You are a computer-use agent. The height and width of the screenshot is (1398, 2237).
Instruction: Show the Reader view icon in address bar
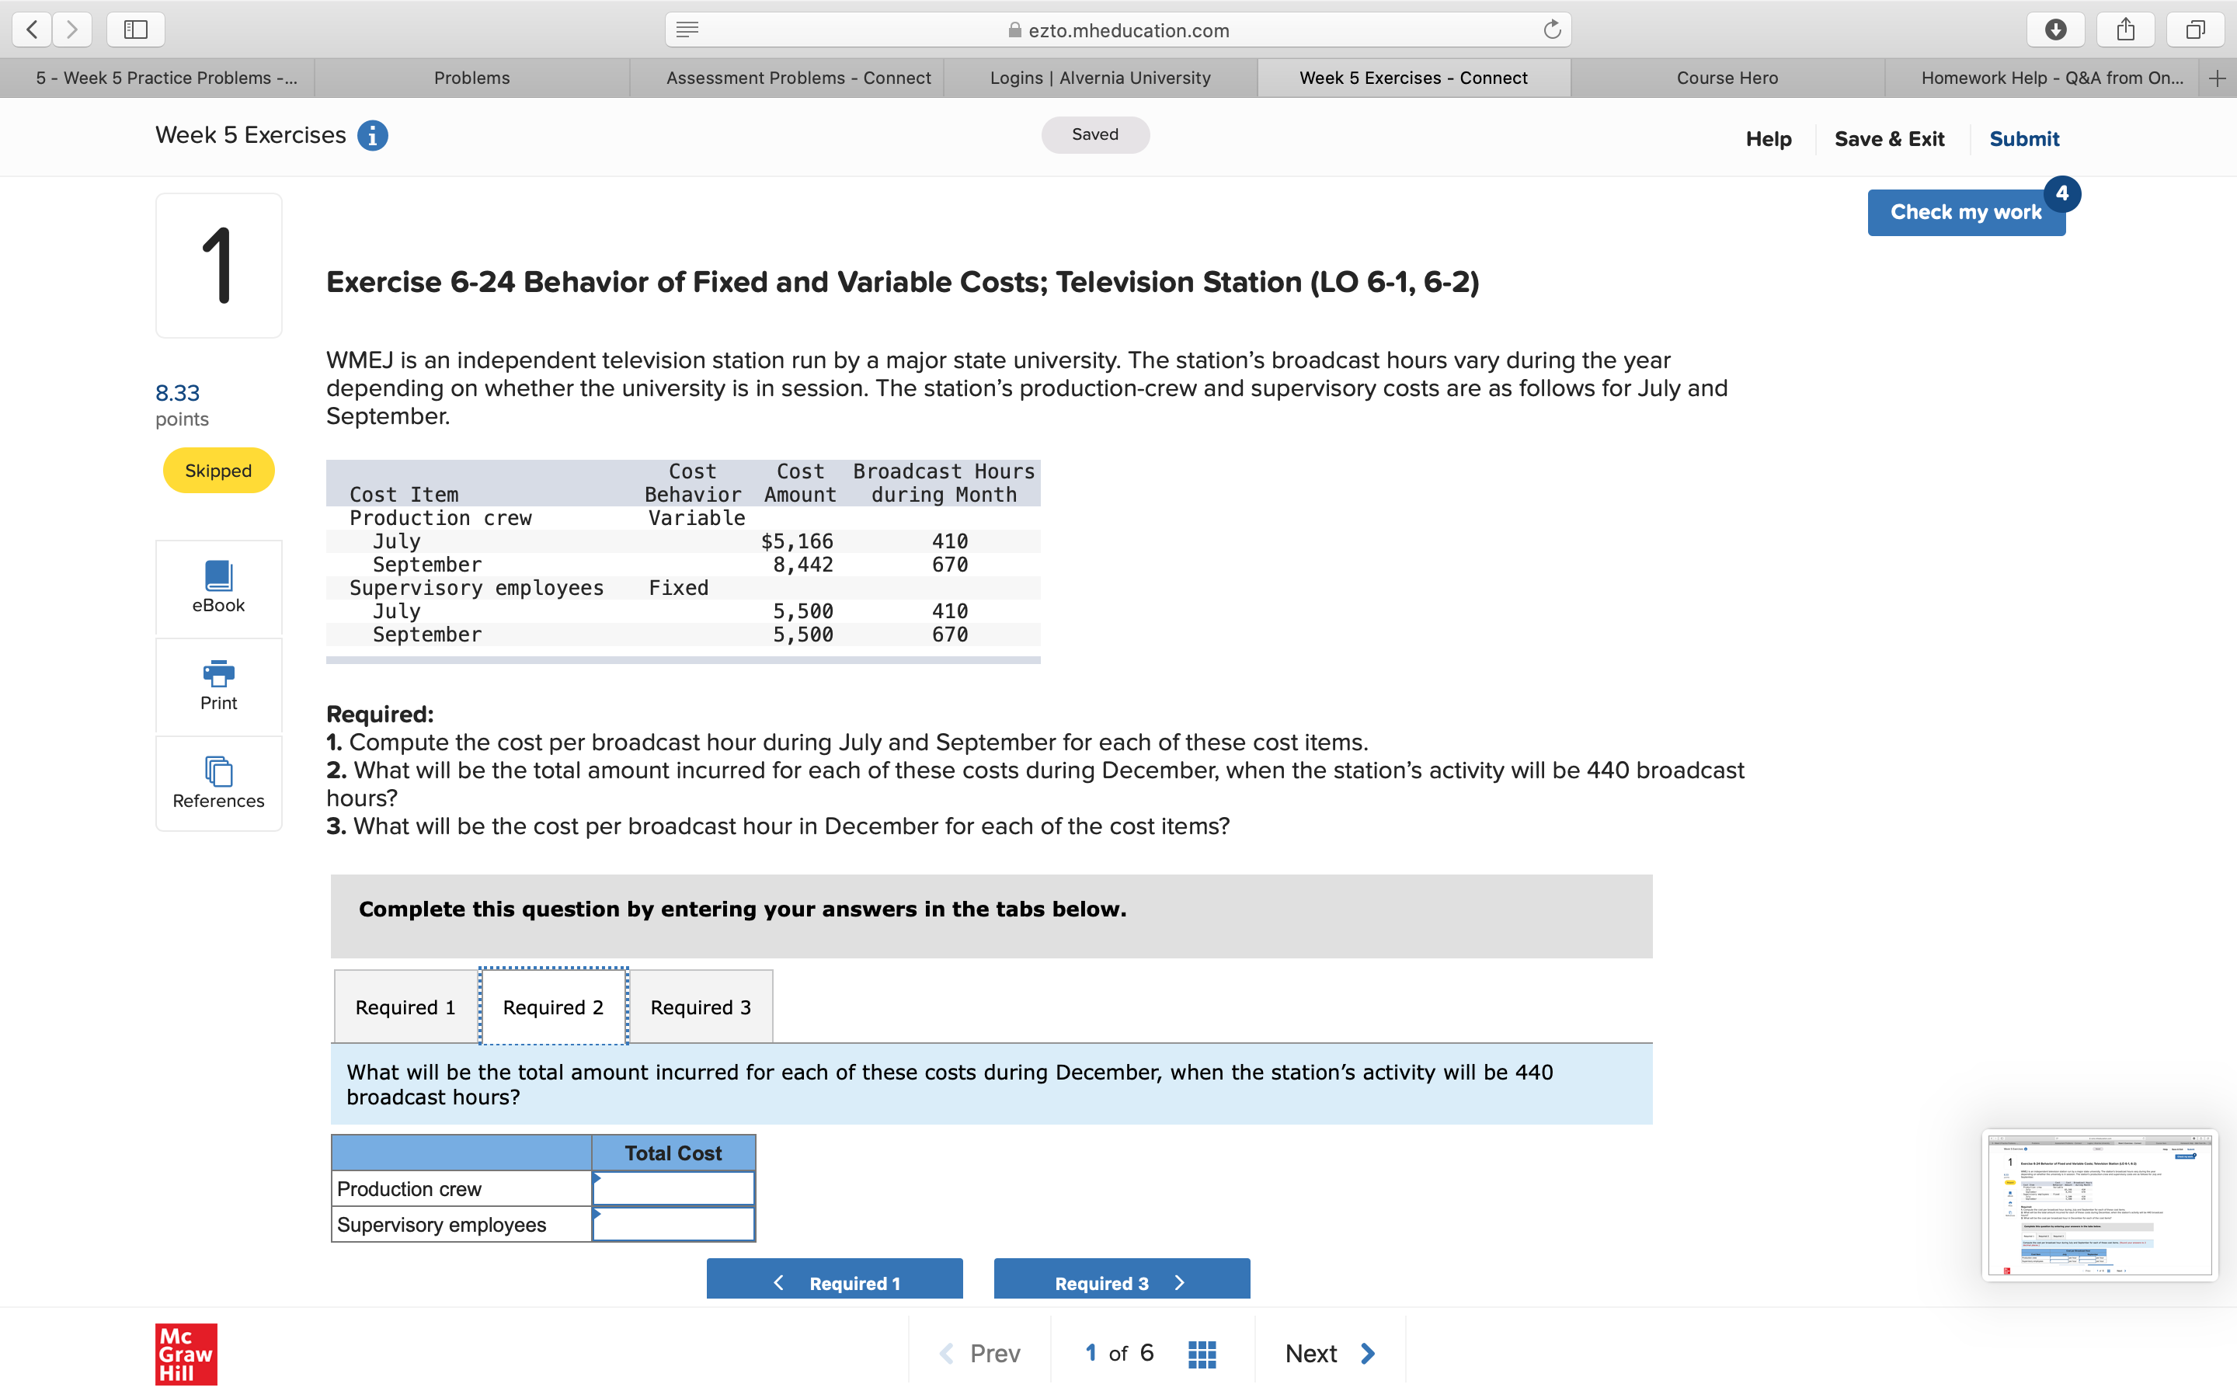point(687,30)
